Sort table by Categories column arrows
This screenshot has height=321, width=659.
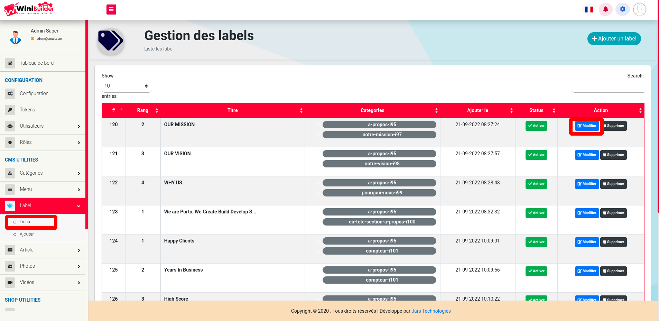coord(436,111)
